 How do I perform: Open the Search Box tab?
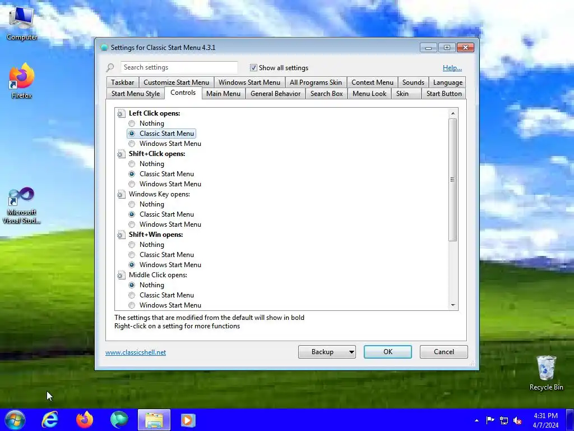click(x=327, y=94)
